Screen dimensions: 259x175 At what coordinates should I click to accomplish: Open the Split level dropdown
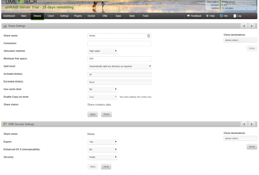119,66
